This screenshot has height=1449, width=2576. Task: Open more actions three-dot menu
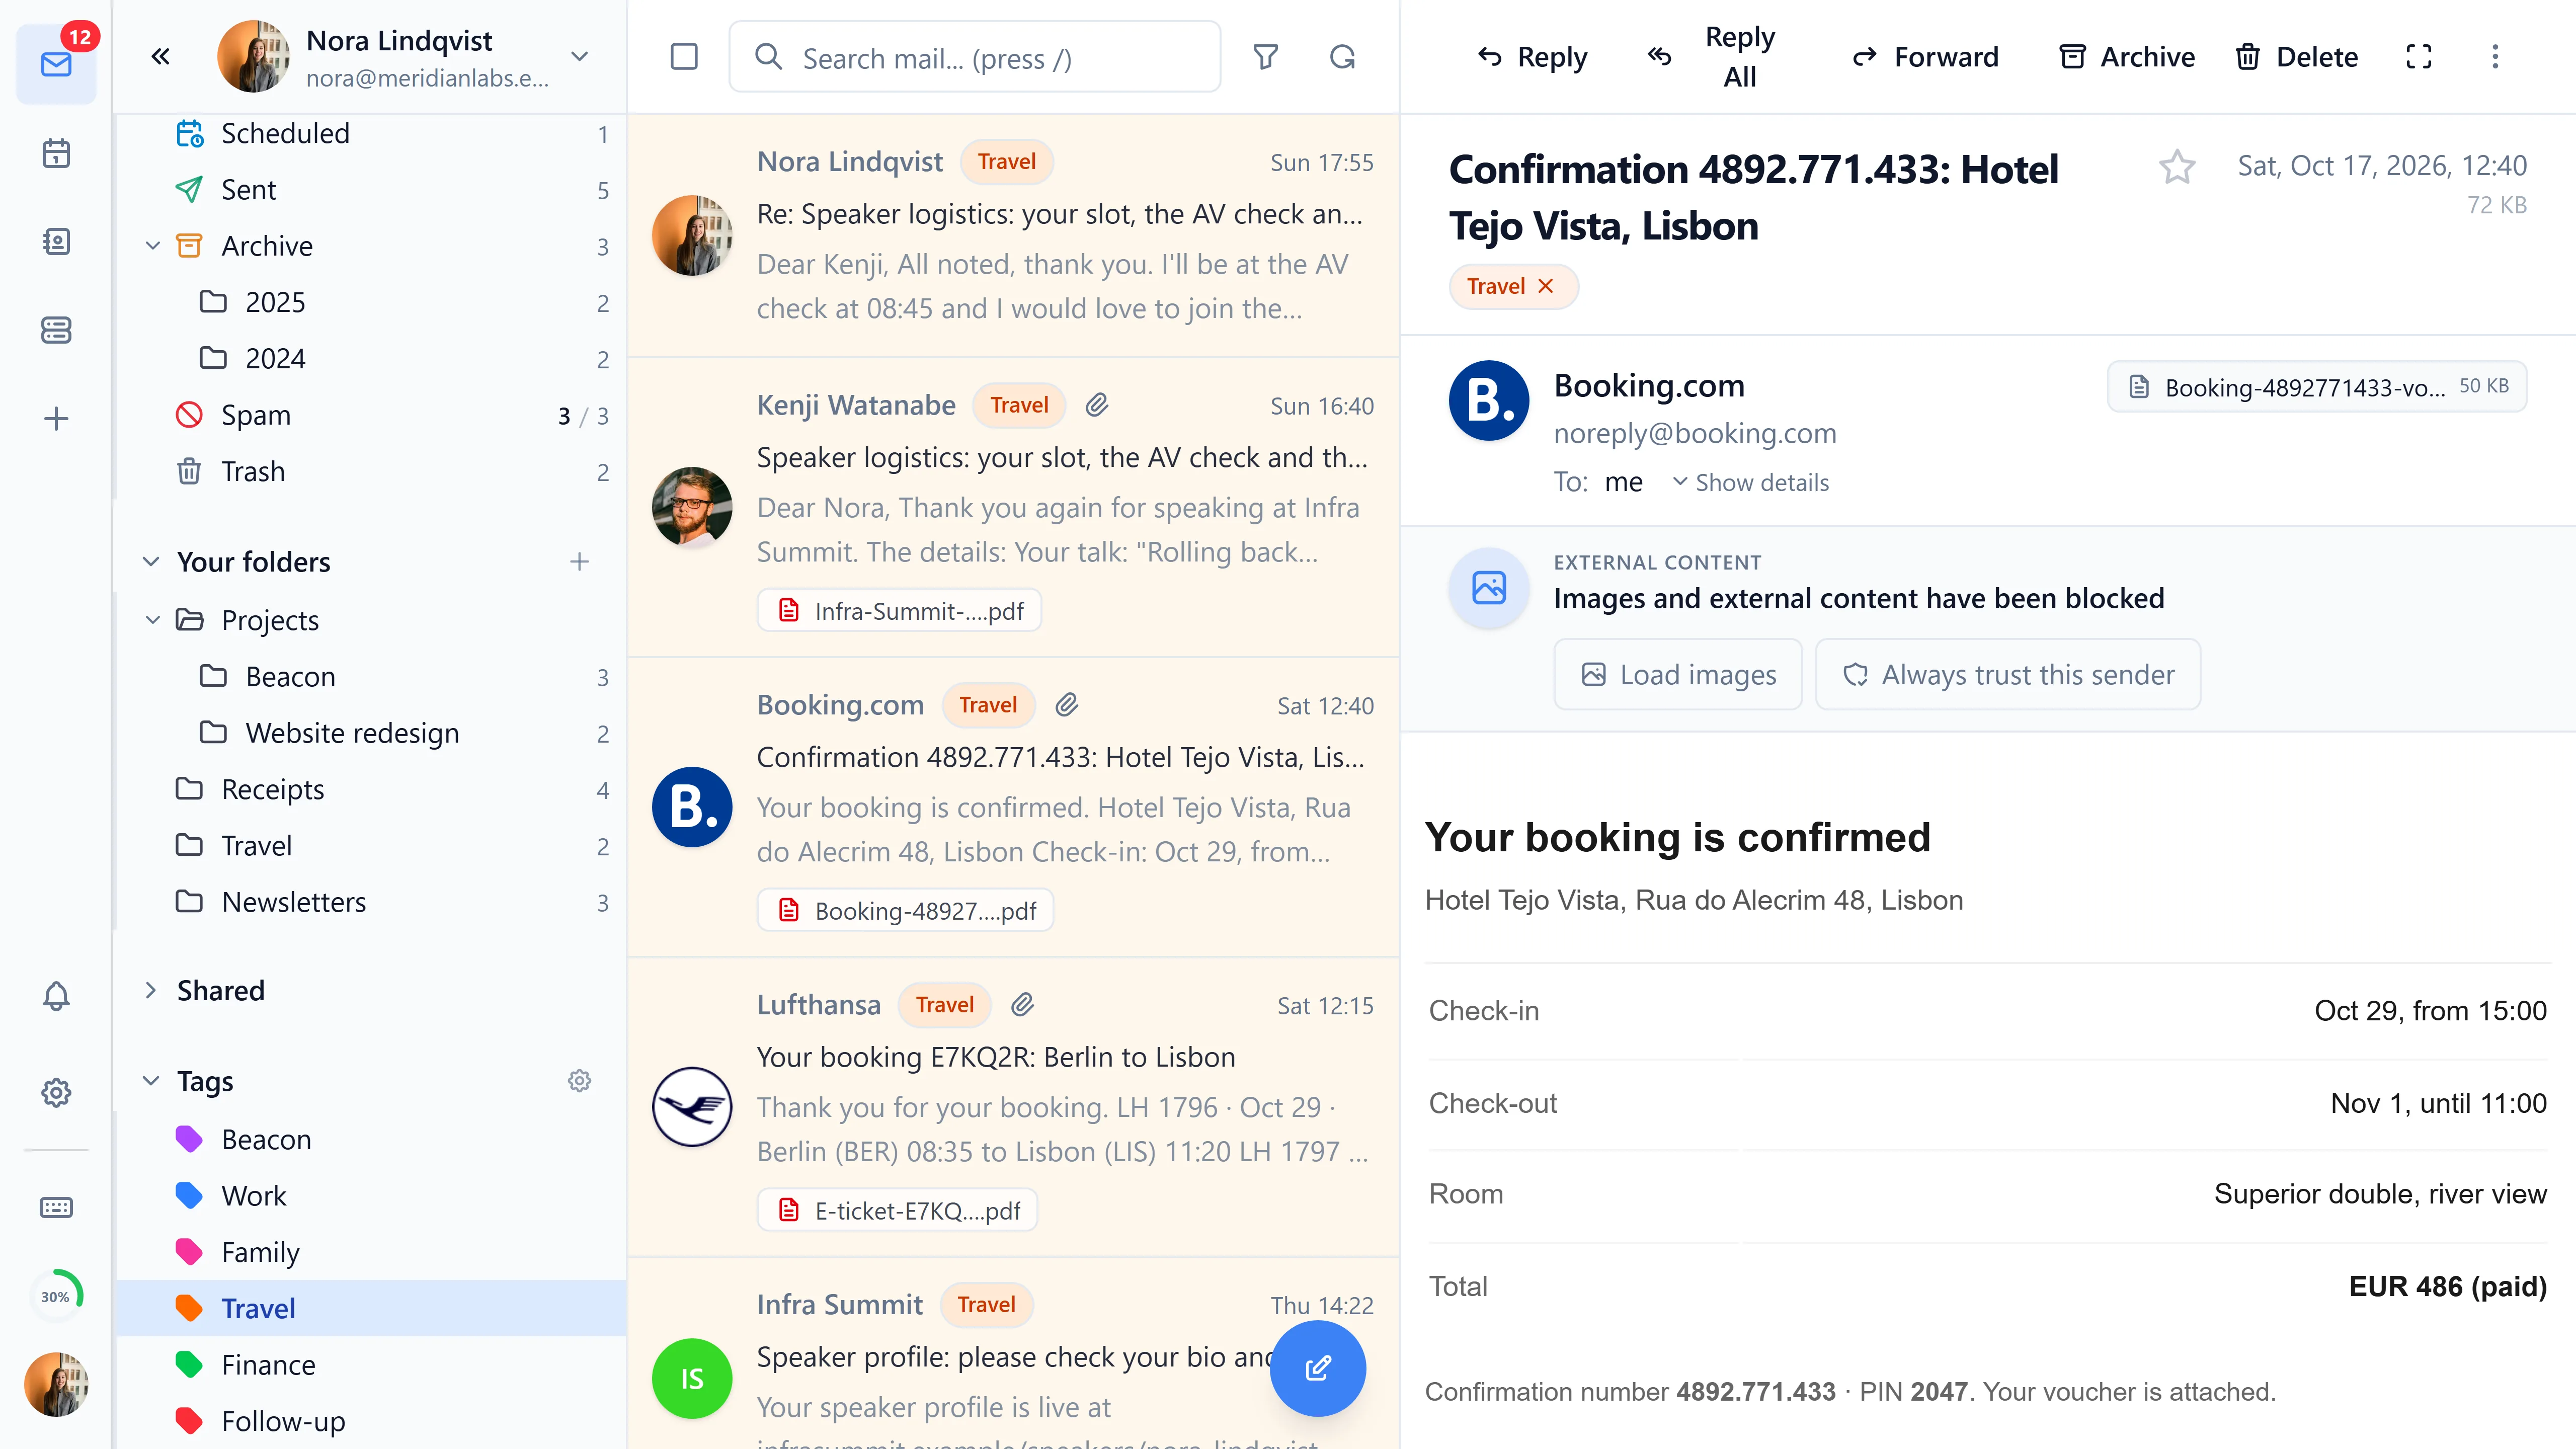click(2495, 57)
